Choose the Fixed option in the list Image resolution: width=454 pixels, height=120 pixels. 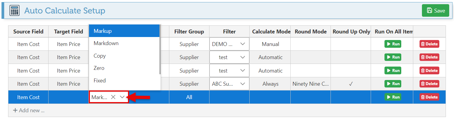pos(124,81)
